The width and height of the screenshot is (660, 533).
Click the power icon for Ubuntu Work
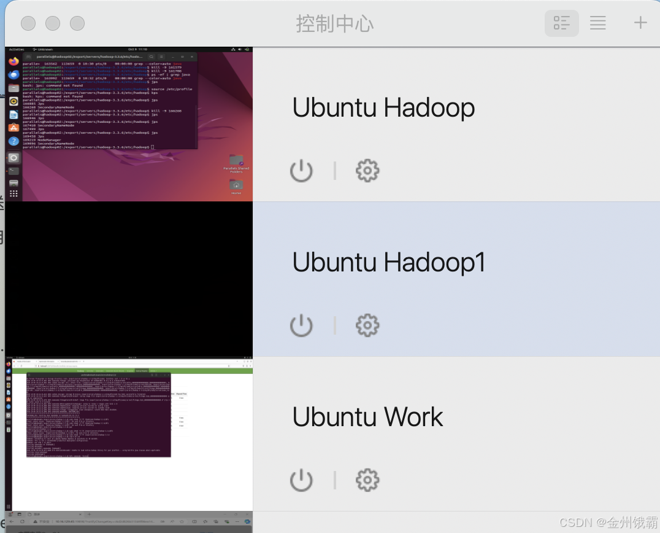pos(301,480)
